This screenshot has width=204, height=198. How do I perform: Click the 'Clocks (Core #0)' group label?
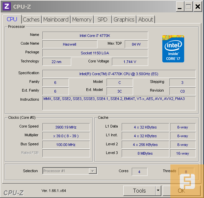(x=22, y=117)
